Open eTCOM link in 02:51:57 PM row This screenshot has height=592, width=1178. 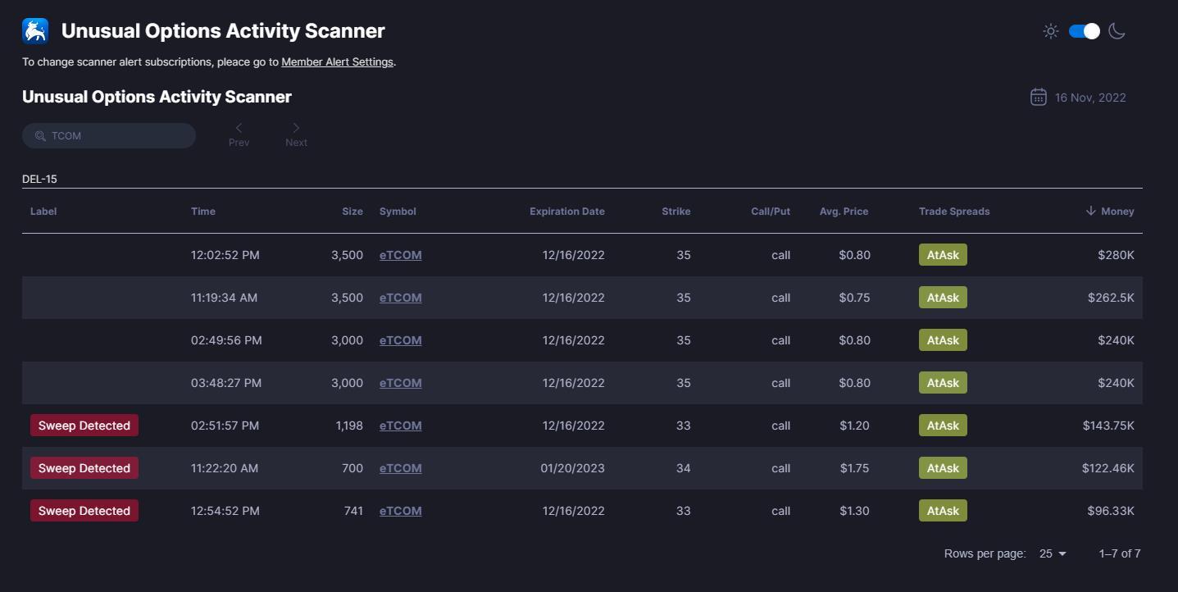[401, 426]
